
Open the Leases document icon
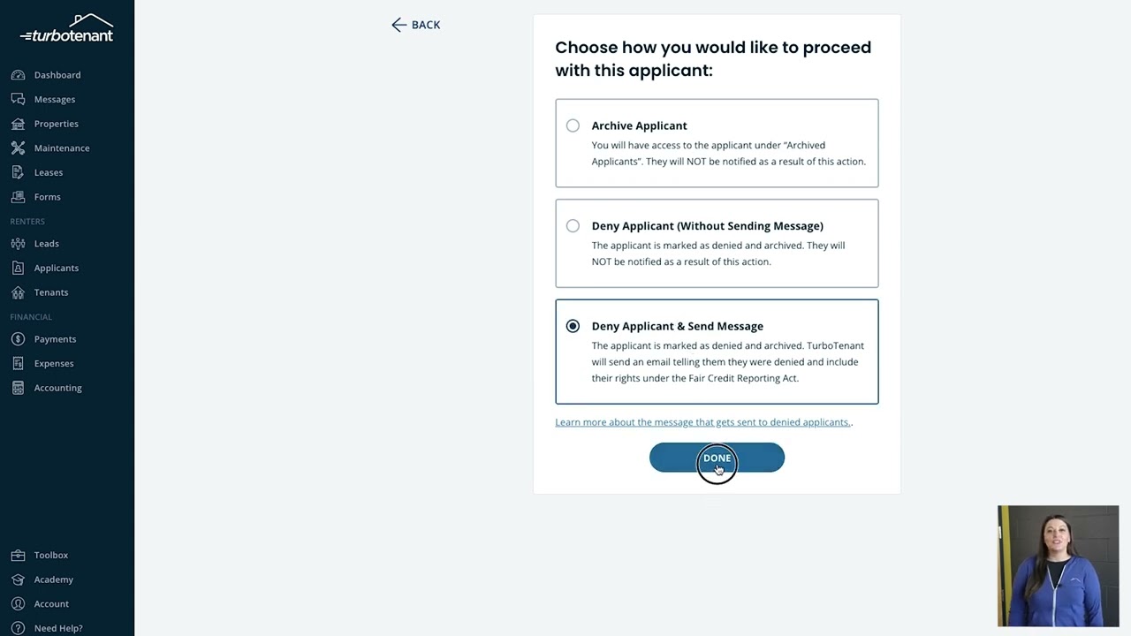[18, 172]
